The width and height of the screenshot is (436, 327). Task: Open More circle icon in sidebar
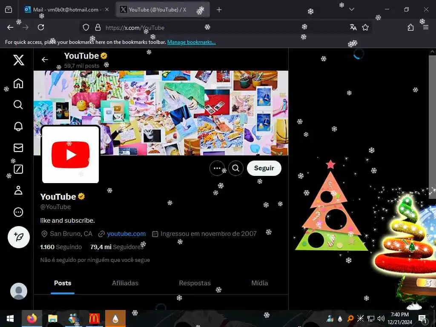click(x=18, y=212)
